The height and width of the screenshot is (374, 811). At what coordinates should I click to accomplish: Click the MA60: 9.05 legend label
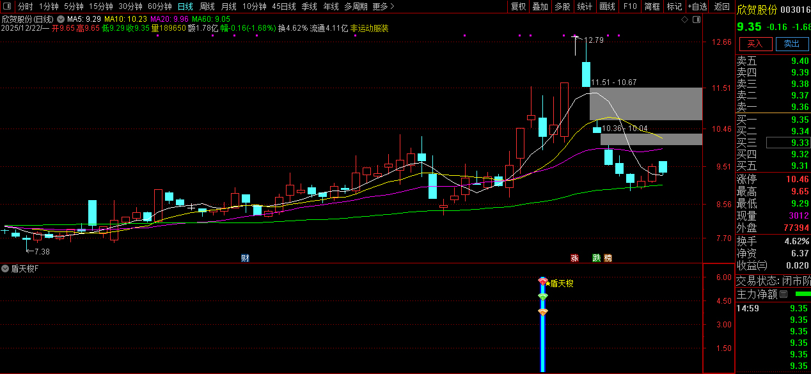[x=211, y=19]
